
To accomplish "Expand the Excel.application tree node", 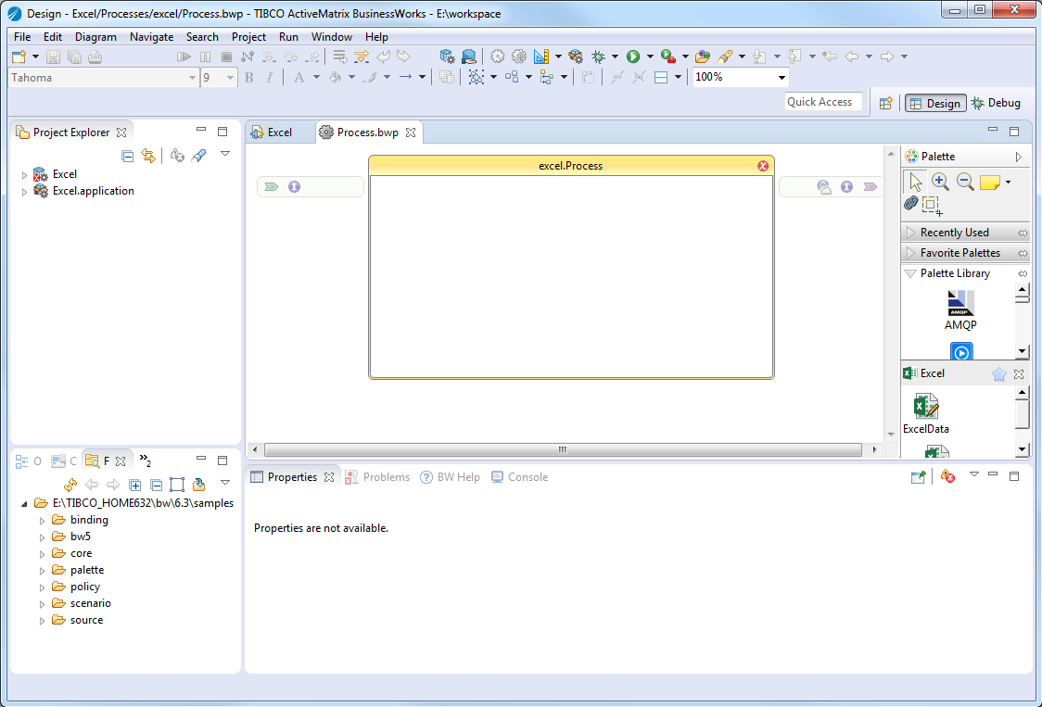I will [25, 192].
